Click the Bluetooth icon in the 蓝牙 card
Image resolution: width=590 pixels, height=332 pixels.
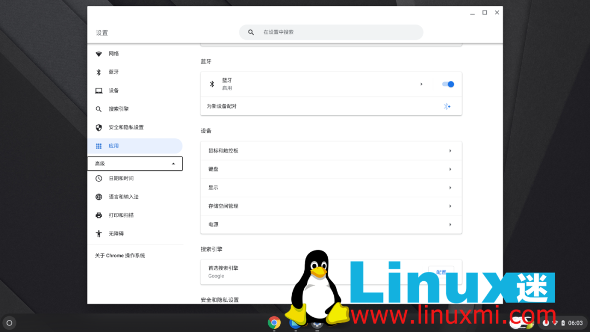212,84
